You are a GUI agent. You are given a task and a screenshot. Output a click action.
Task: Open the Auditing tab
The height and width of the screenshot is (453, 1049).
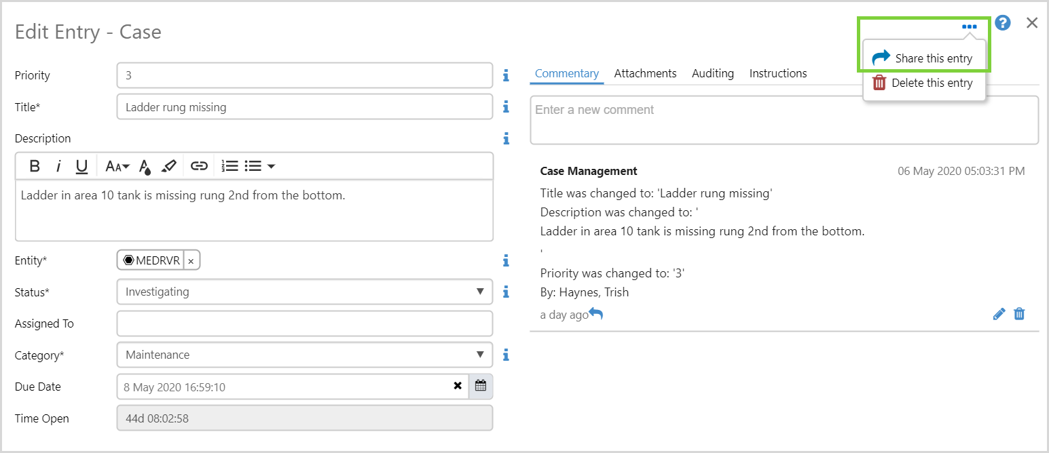712,73
